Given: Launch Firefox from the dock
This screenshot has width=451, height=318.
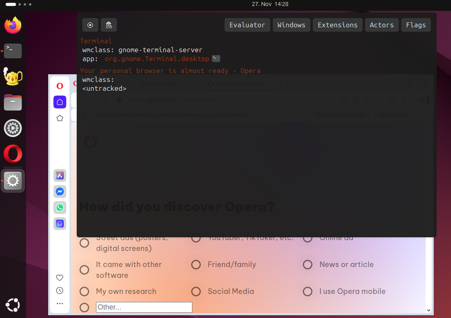Looking at the screenshot, I should pyautogui.click(x=12, y=25).
